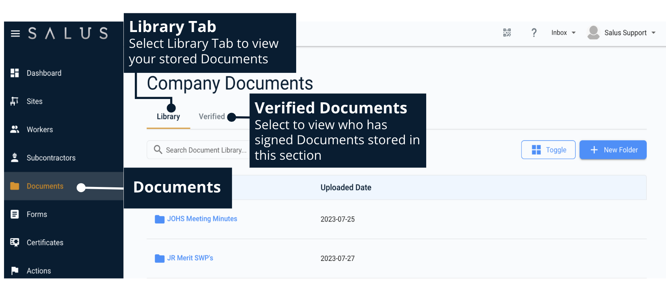This screenshot has width=666, height=290.
Task: Click the Subcontractors person icon
Action: 15,158
